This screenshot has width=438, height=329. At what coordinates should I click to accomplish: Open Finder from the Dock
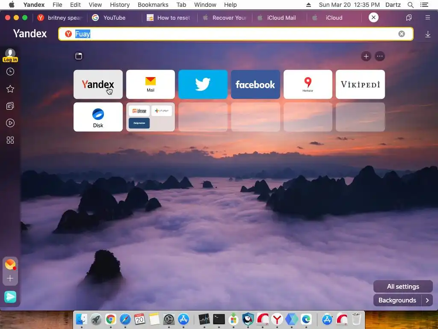click(x=82, y=319)
